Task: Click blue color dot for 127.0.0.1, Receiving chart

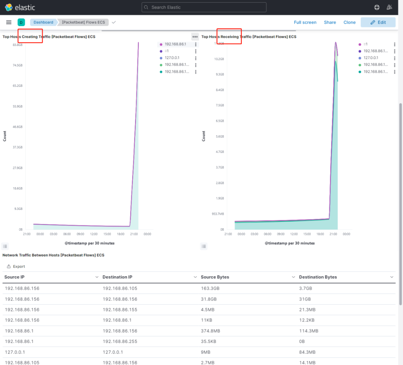Action: 360,58
